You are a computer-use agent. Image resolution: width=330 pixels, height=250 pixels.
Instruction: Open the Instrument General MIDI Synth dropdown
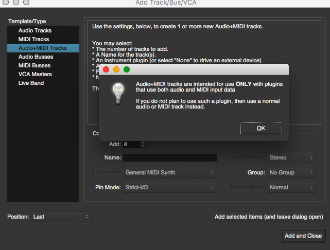click(x=170, y=173)
